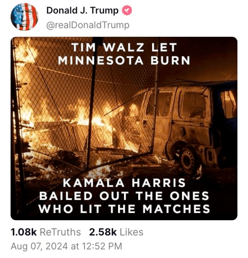Viewport: 248px width, 258px height.
Task: View the 1.08k ReTruths list
Action: (x=45, y=232)
